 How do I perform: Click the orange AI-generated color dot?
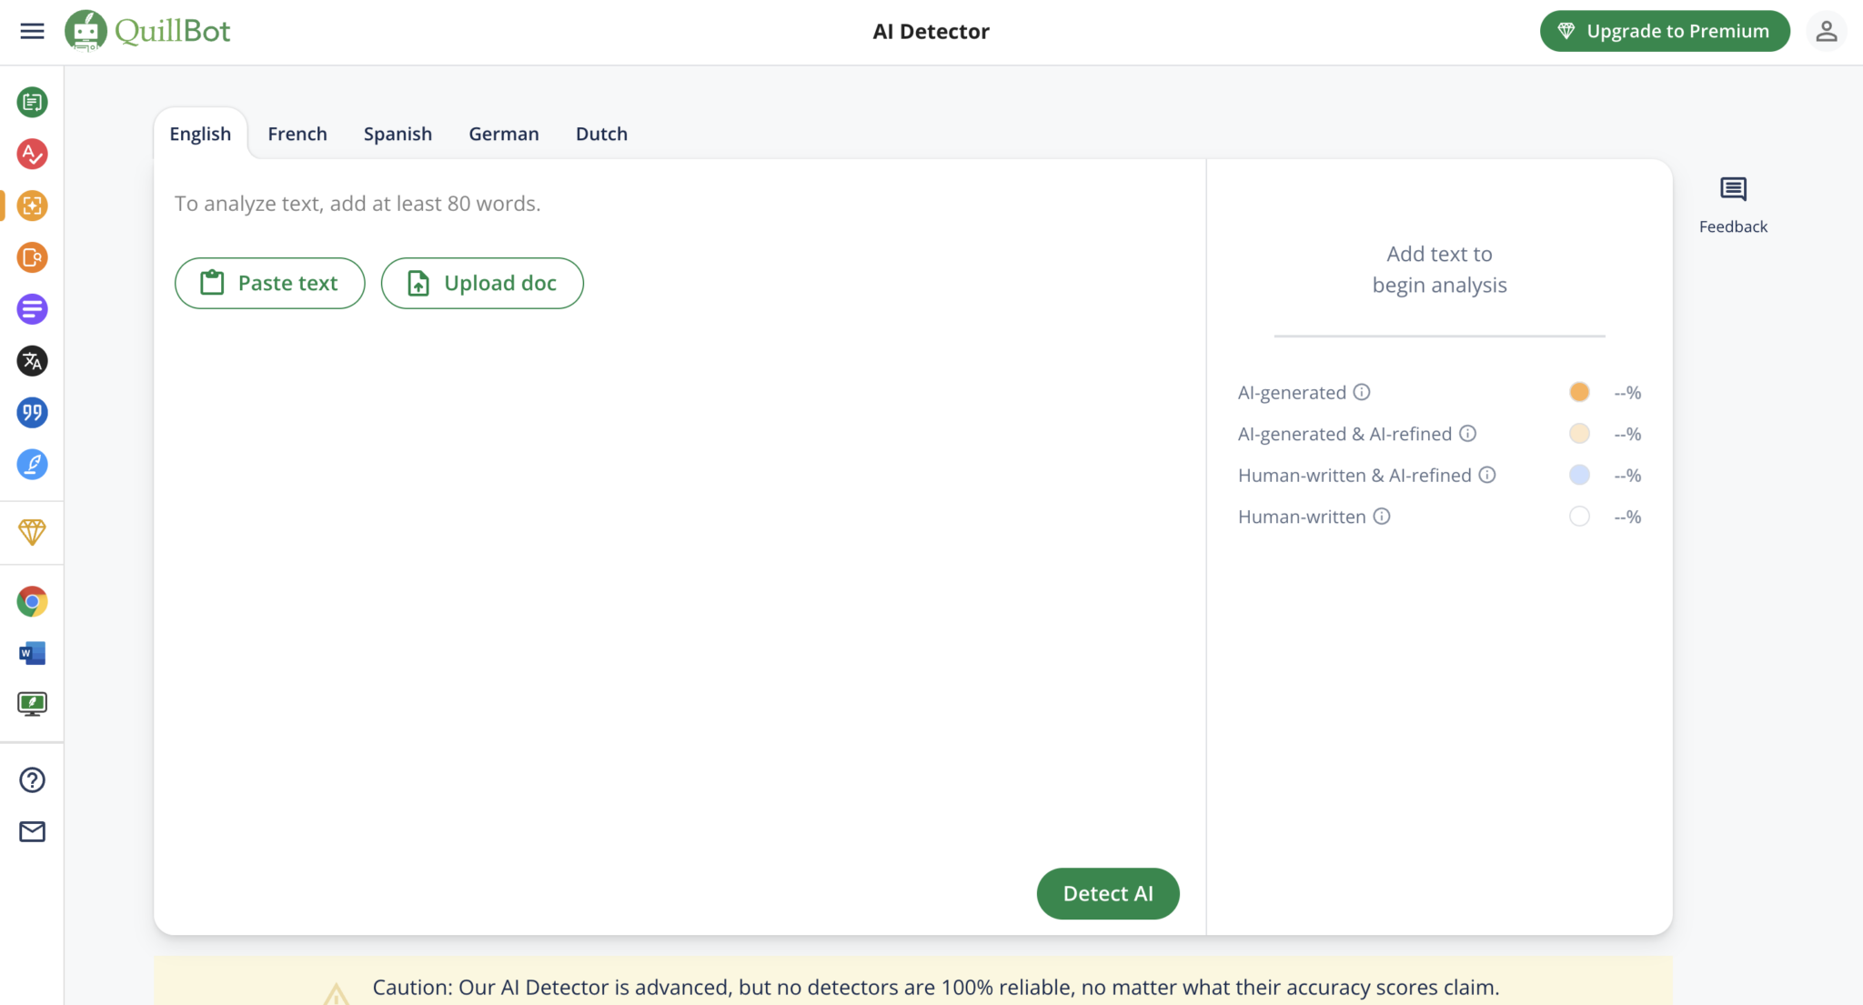[1579, 392]
